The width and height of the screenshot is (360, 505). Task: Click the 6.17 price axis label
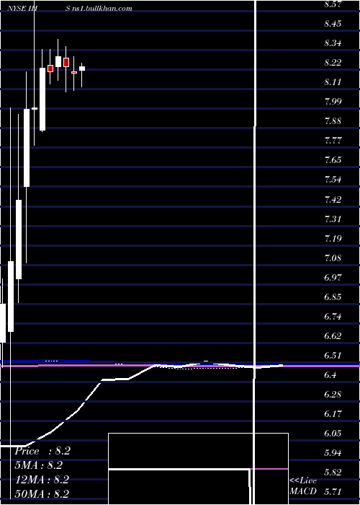pos(334,414)
